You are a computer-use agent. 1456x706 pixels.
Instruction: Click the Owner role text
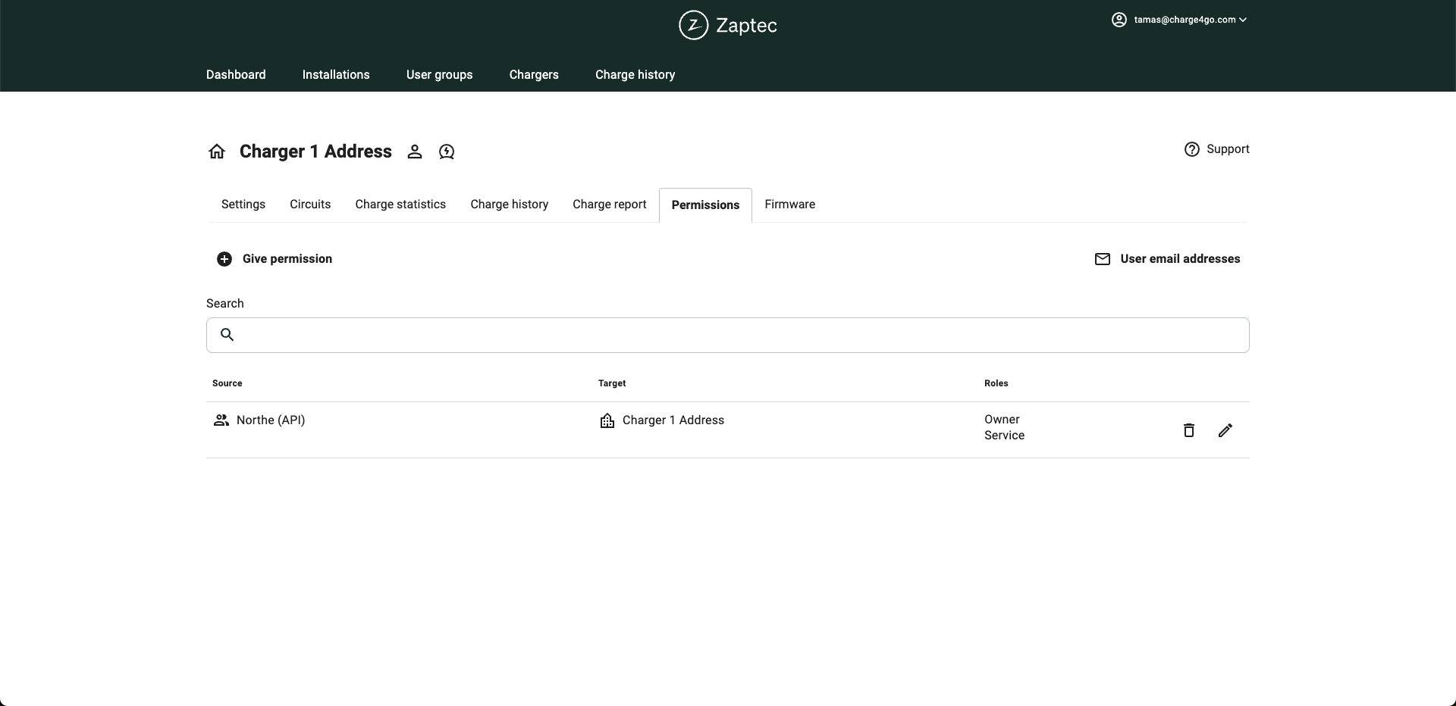pyautogui.click(x=1002, y=420)
